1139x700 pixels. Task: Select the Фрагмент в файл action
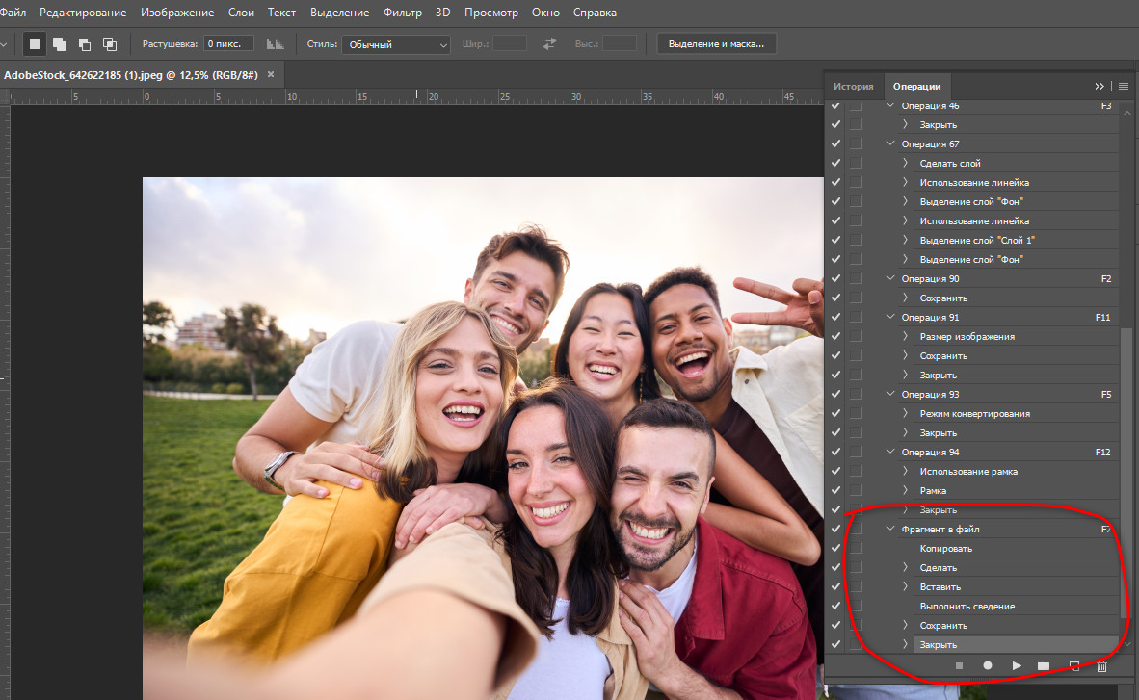coord(940,530)
